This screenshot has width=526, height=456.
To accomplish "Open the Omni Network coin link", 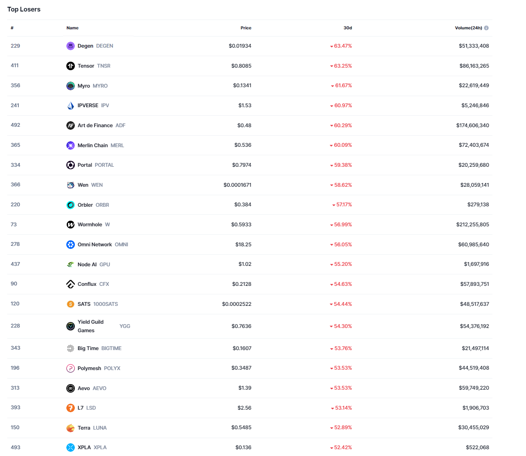I will (94, 245).
